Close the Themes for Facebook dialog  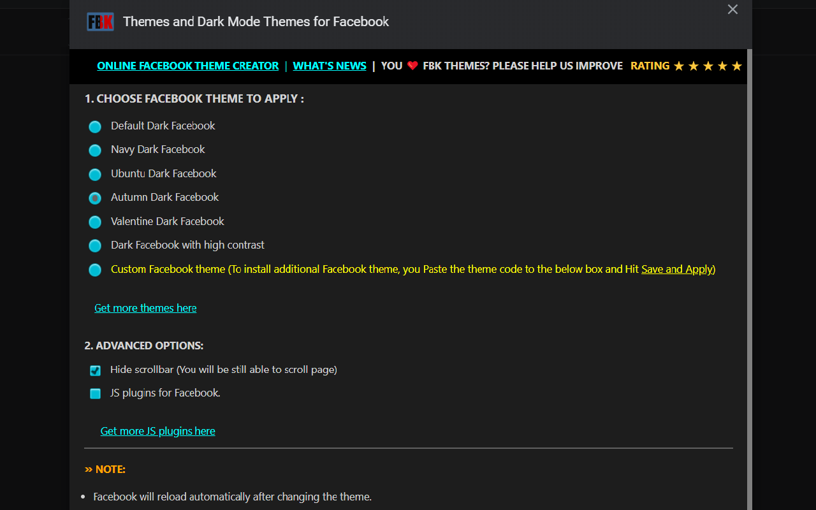click(732, 10)
